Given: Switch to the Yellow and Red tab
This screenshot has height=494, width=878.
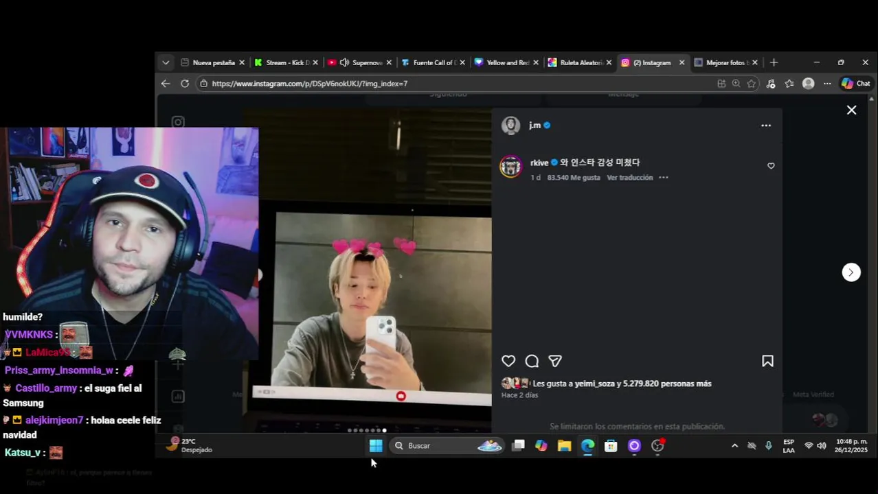Looking at the screenshot, I should (508, 62).
